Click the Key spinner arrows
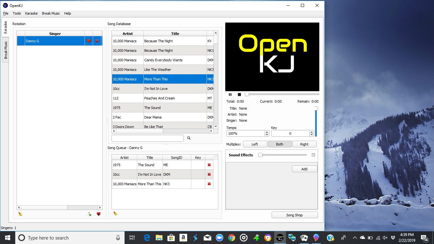This screenshot has height=244, width=434. click(x=312, y=133)
